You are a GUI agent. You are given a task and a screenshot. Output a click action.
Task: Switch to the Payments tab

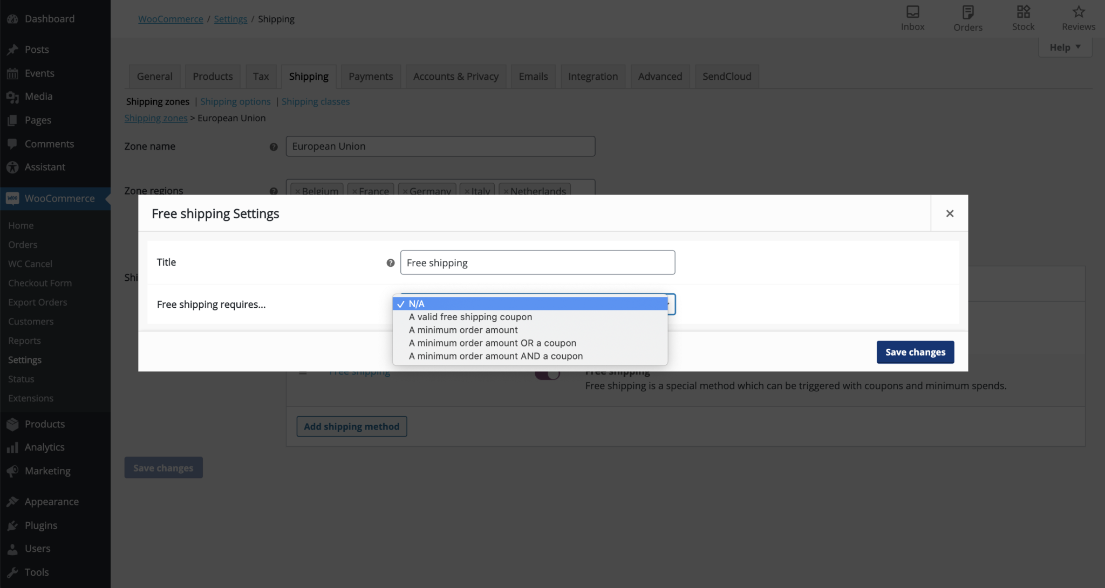(x=371, y=76)
